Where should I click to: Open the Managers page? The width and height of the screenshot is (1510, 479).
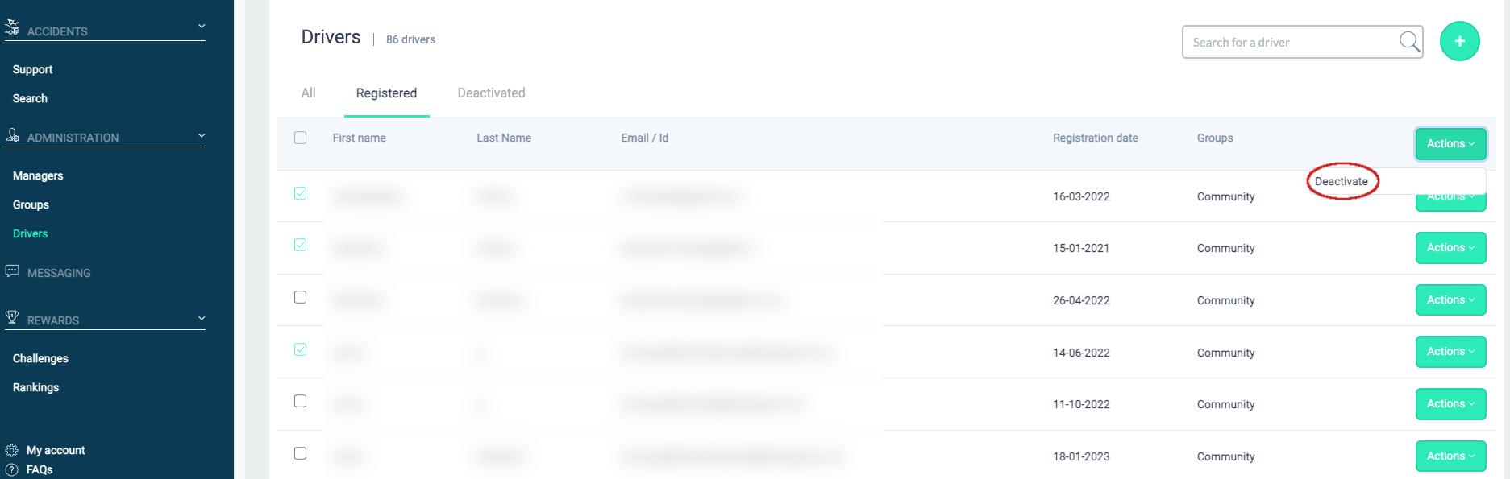click(38, 175)
